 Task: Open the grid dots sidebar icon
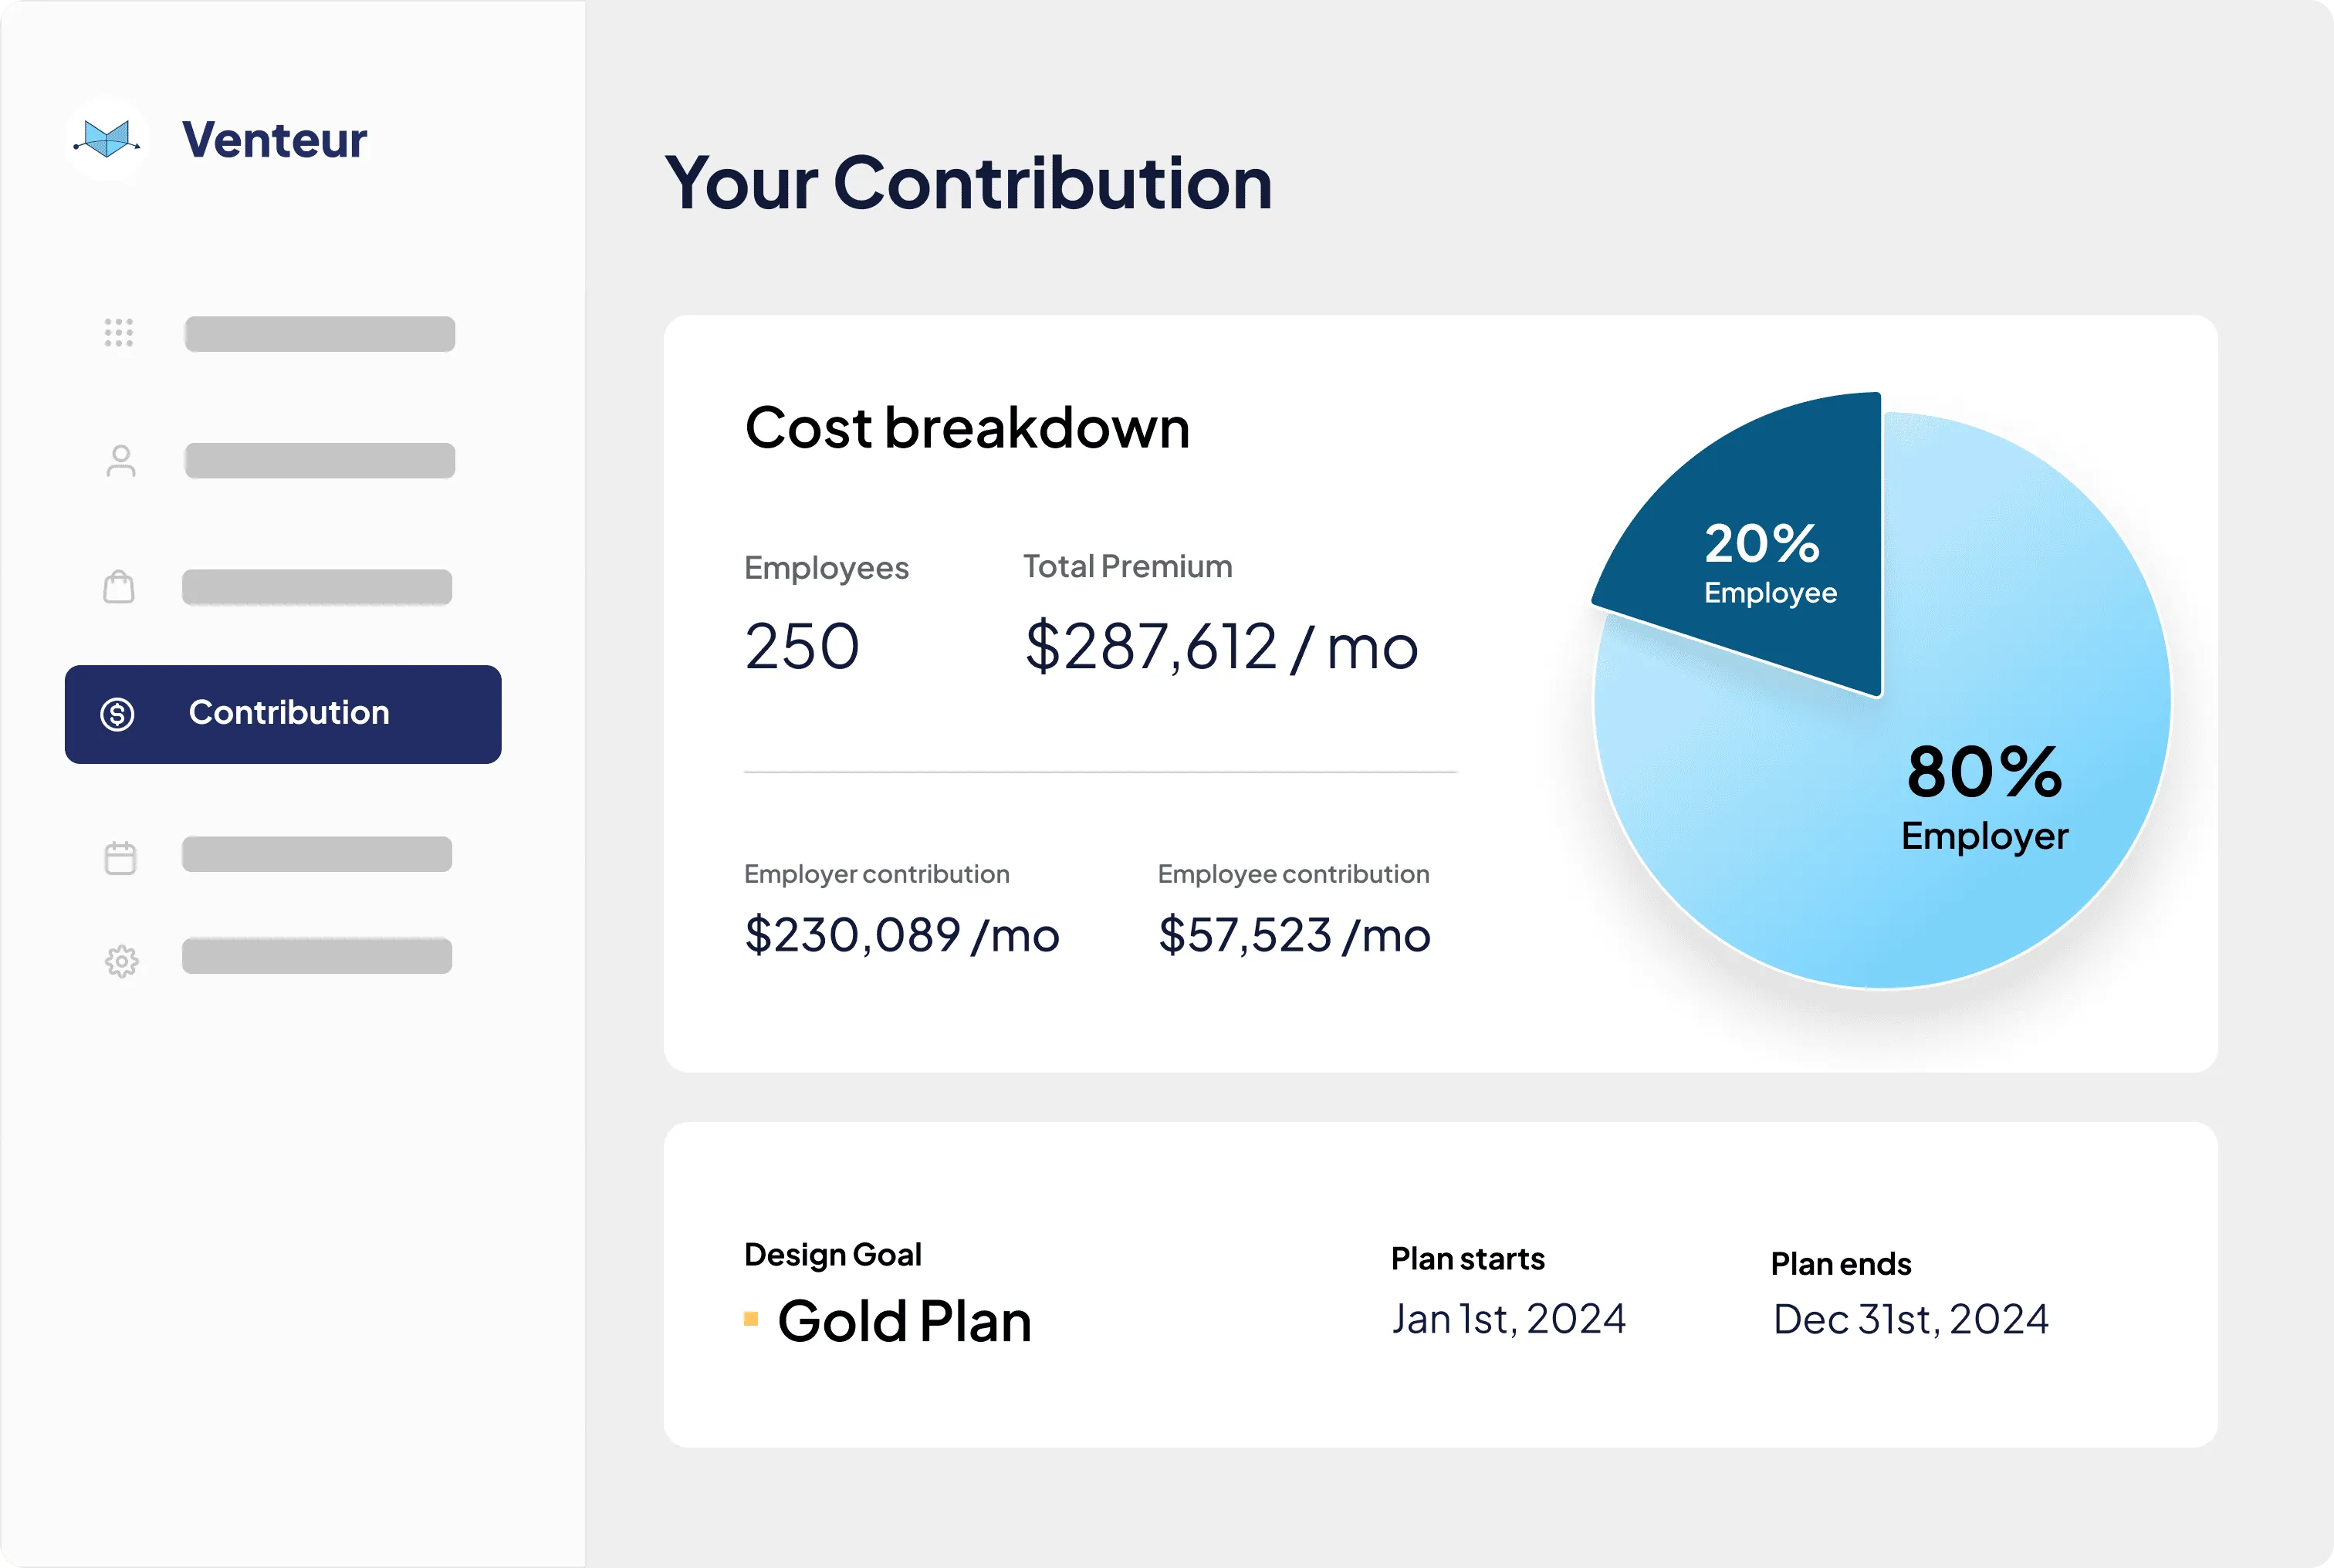119,333
